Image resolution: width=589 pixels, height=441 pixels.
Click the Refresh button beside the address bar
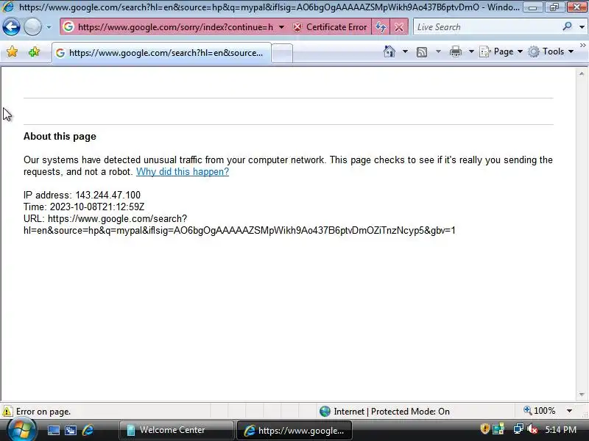(381, 27)
